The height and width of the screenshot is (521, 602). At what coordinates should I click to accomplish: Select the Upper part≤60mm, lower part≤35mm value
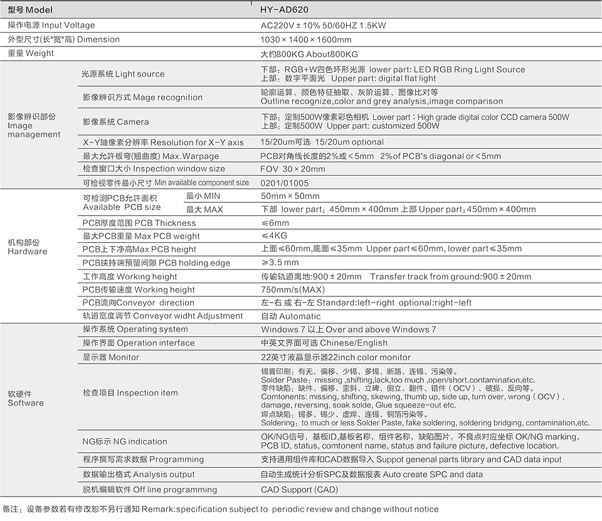click(x=444, y=249)
